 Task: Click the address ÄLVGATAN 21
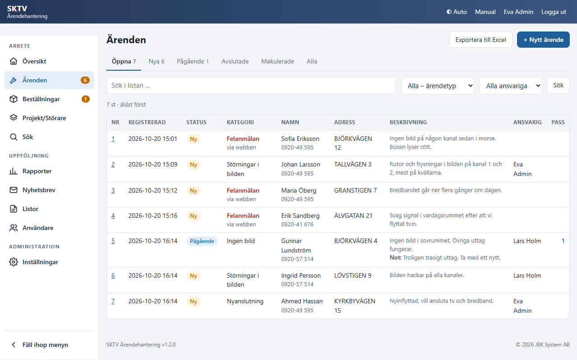353,216
